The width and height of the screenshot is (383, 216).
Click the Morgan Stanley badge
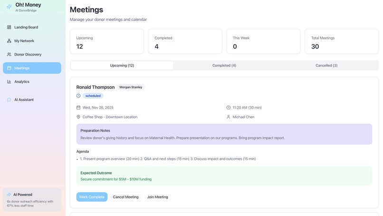click(x=131, y=88)
